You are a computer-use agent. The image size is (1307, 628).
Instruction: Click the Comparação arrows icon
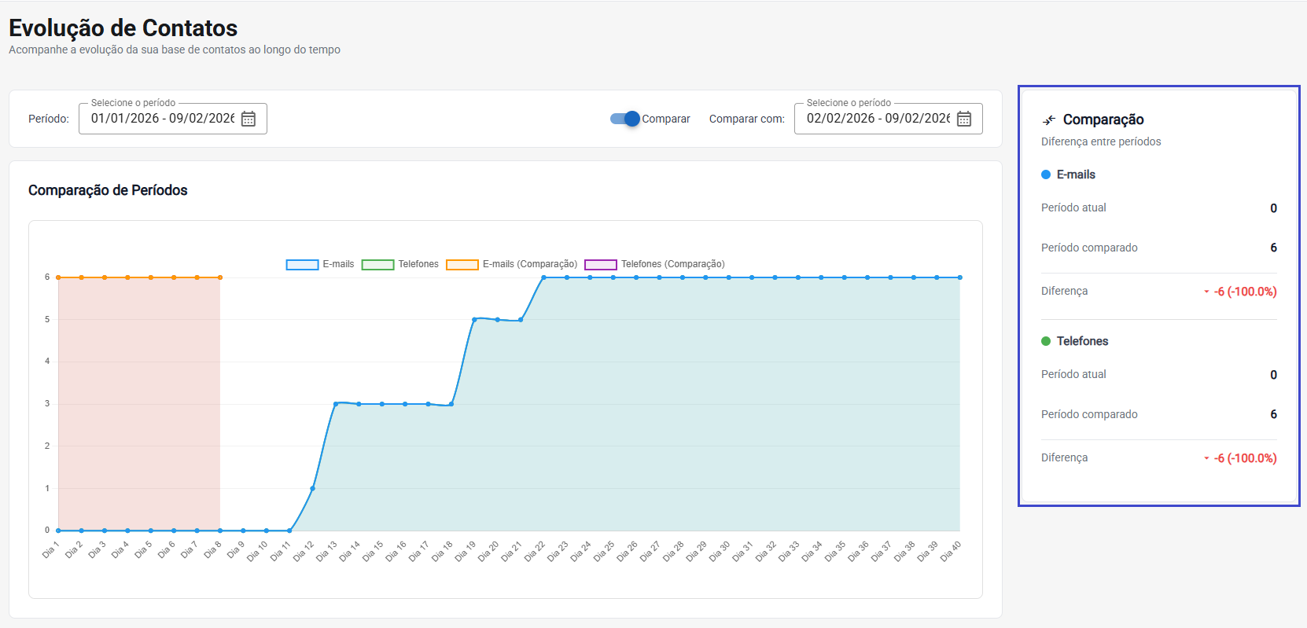(x=1048, y=120)
